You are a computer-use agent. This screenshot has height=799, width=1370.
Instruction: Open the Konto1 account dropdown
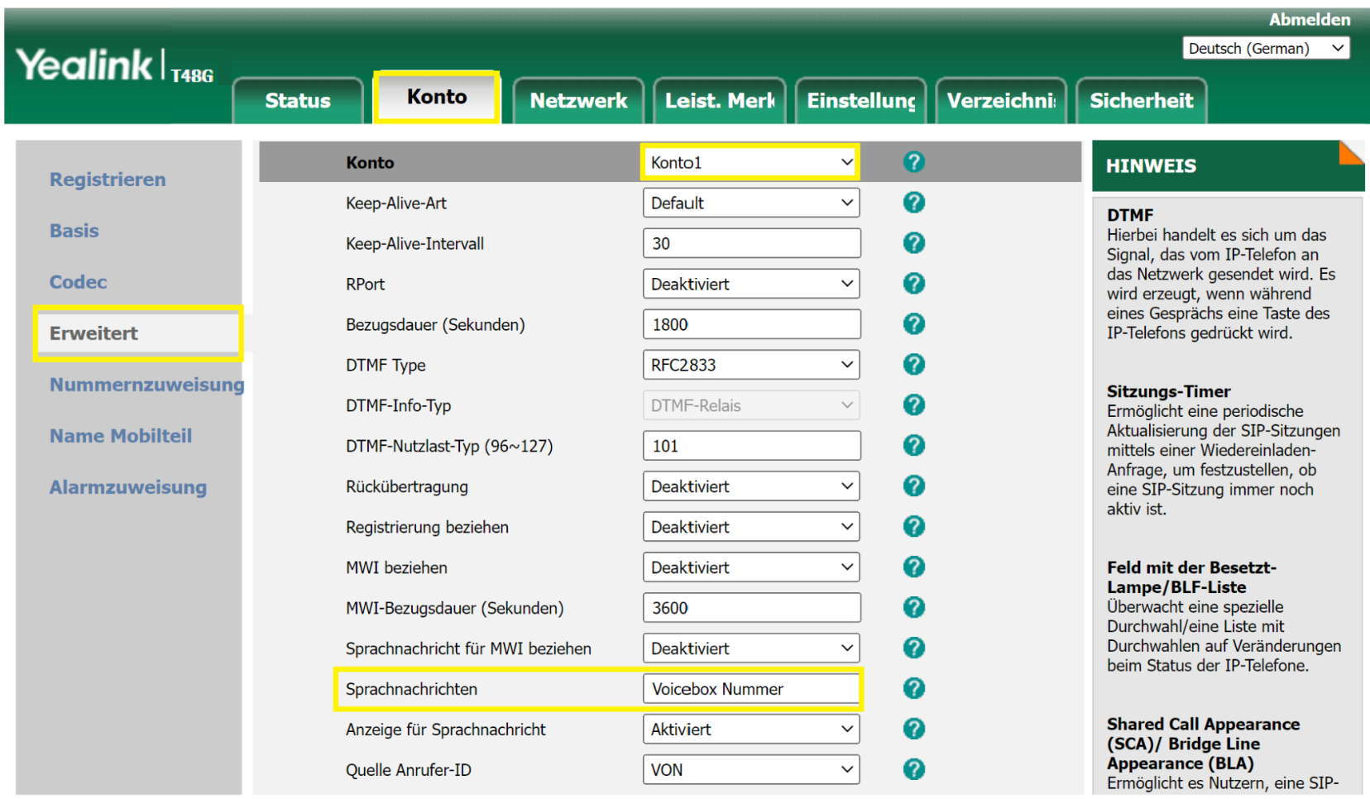(751, 162)
